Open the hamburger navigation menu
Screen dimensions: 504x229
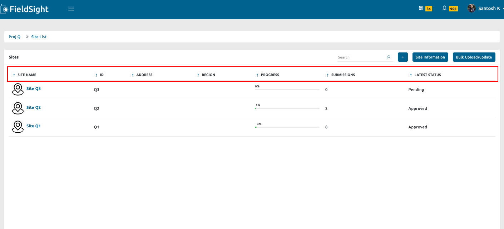coord(71,9)
